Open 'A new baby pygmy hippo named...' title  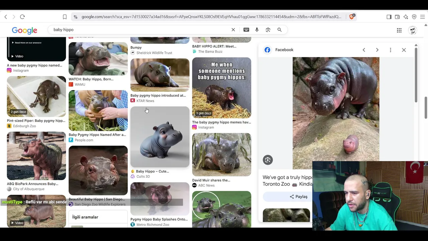point(34,65)
